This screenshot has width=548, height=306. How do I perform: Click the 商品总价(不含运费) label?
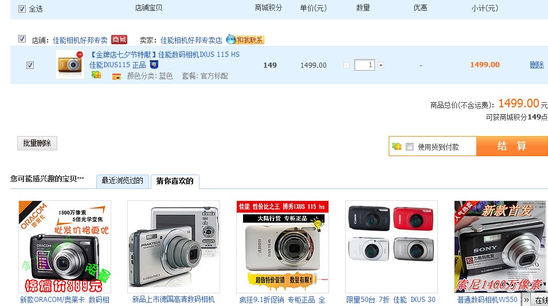pyautogui.click(x=463, y=105)
